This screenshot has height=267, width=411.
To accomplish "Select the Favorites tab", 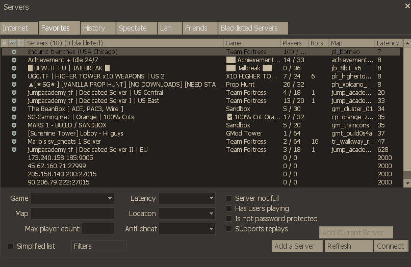I will (59, 28).
